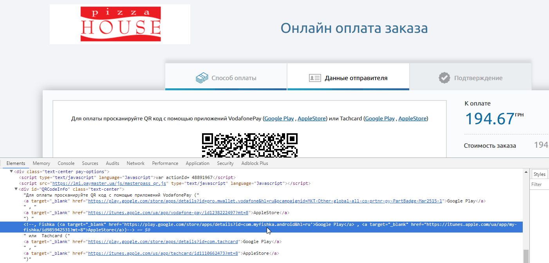Open the Подтверждение step tab
This screenshot has height=263, width=549.
coord(470,77)
